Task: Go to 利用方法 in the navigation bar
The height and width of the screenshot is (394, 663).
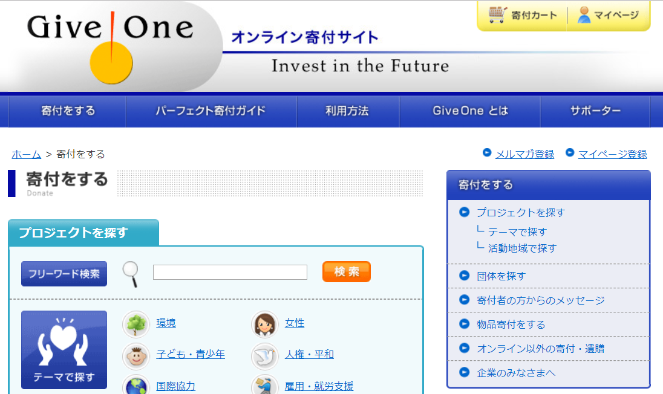Action: [347, 111]
